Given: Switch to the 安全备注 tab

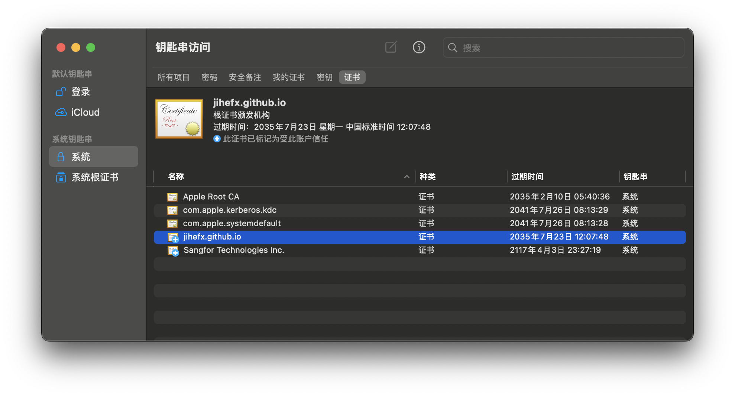Looking at the screenshot, I should pos(245,77).
